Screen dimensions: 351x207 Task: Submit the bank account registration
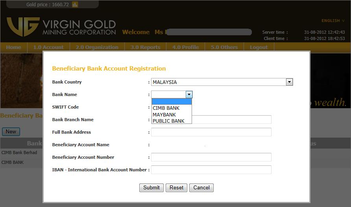151,187
